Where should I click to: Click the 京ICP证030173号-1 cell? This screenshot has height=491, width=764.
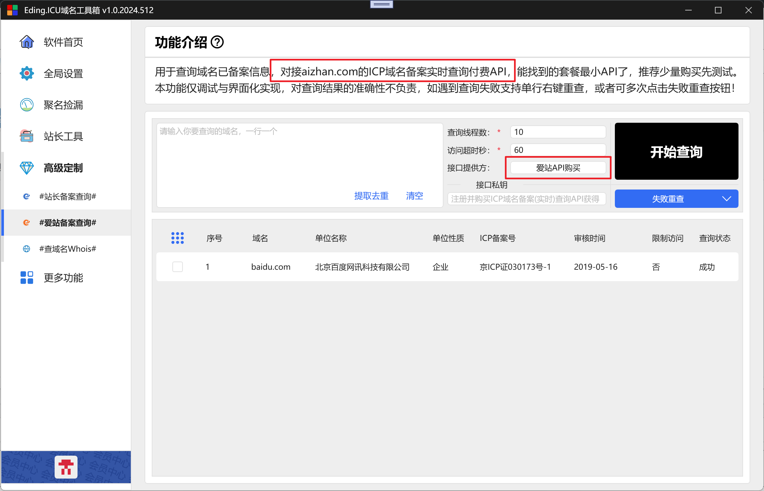(515, 267)
